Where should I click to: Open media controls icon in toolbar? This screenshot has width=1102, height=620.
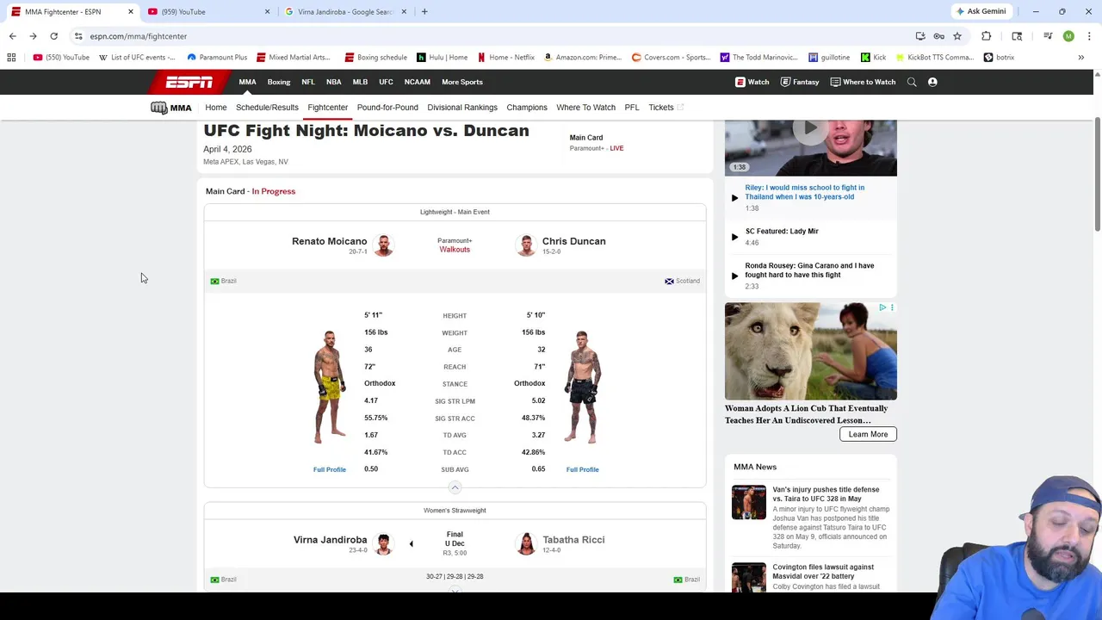[1048, 36]
